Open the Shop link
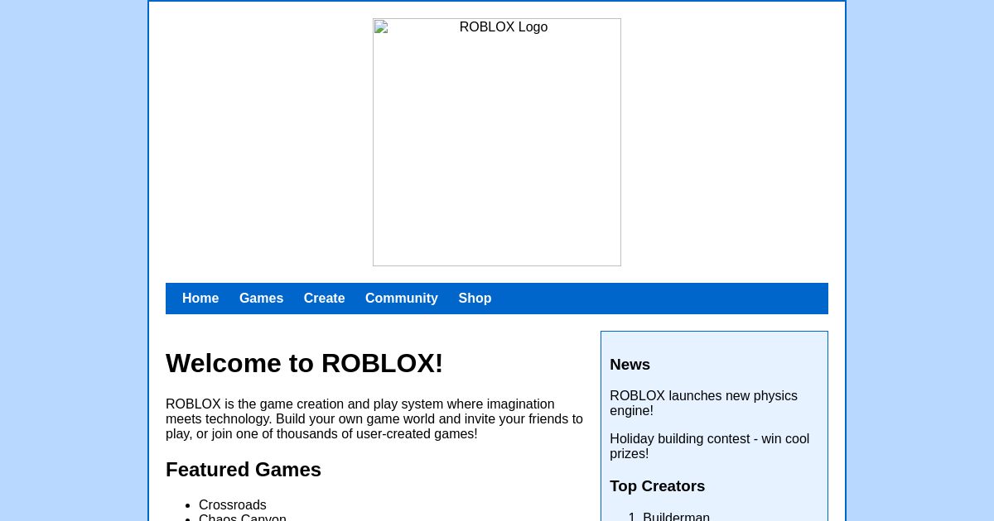 point(475,298)
